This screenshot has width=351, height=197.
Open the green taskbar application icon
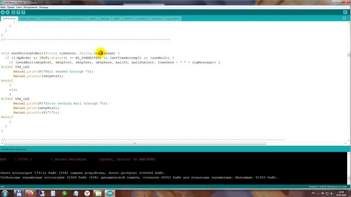[65, 193]
